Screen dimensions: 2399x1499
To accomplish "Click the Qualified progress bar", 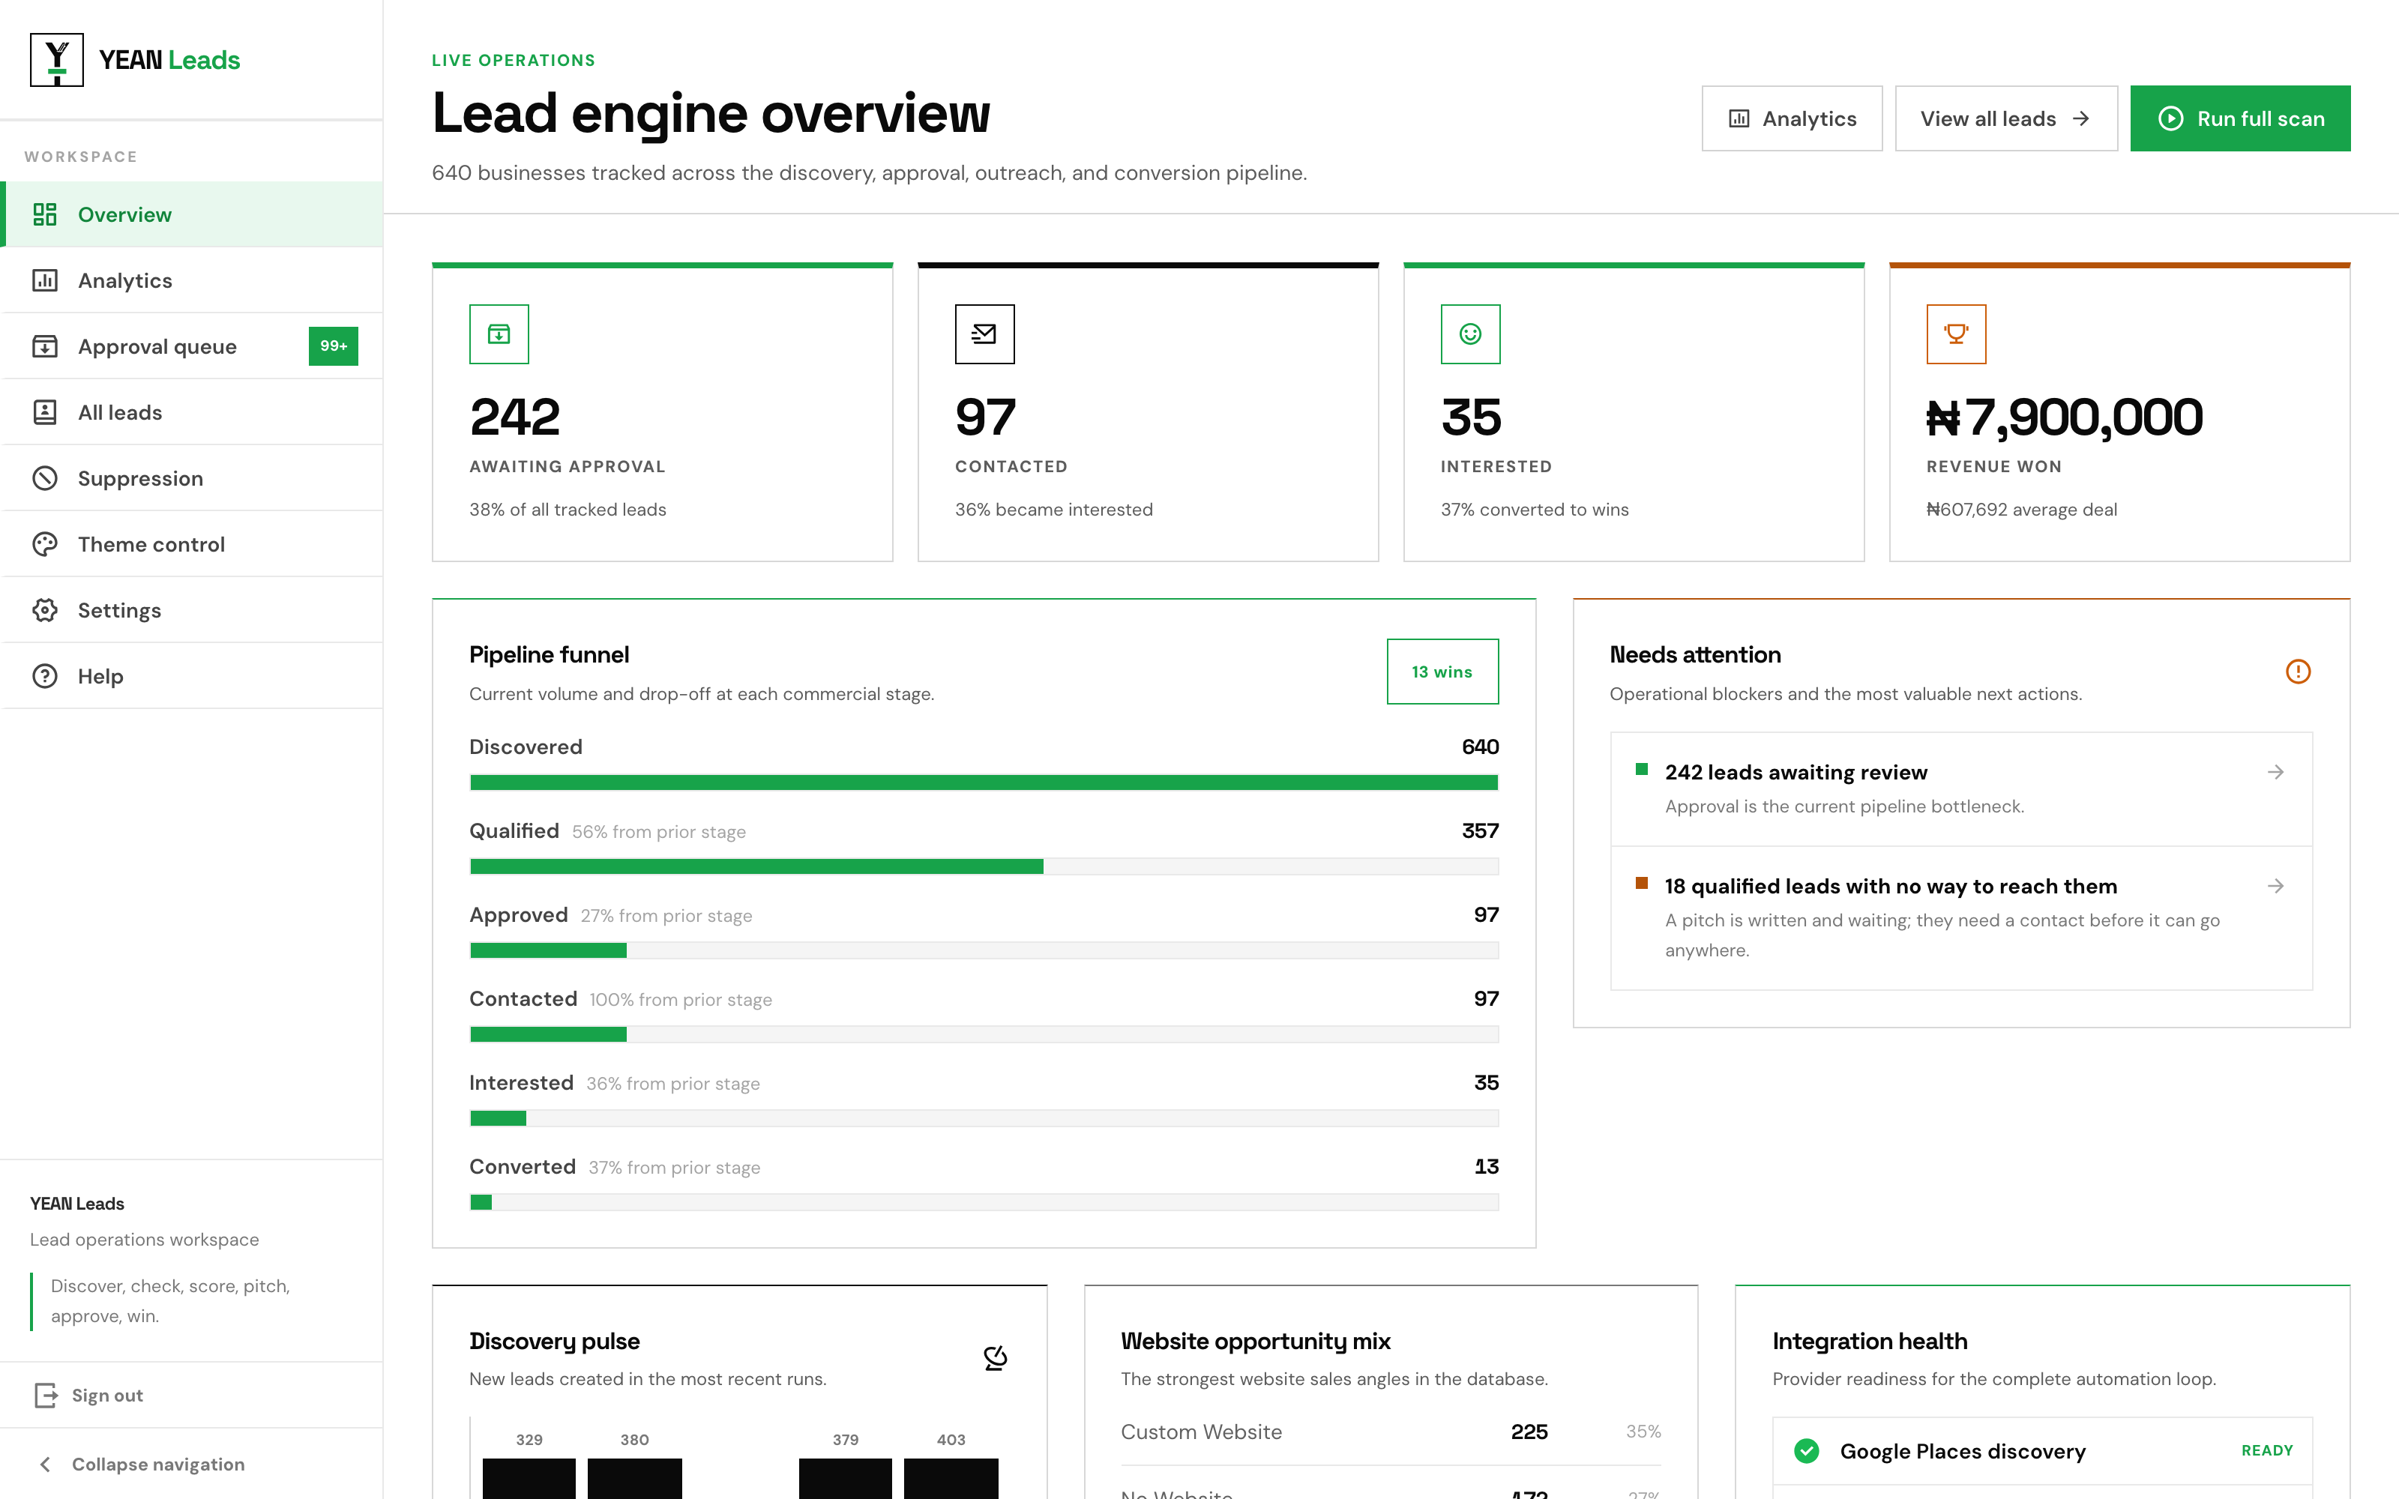I will point(984,866).
